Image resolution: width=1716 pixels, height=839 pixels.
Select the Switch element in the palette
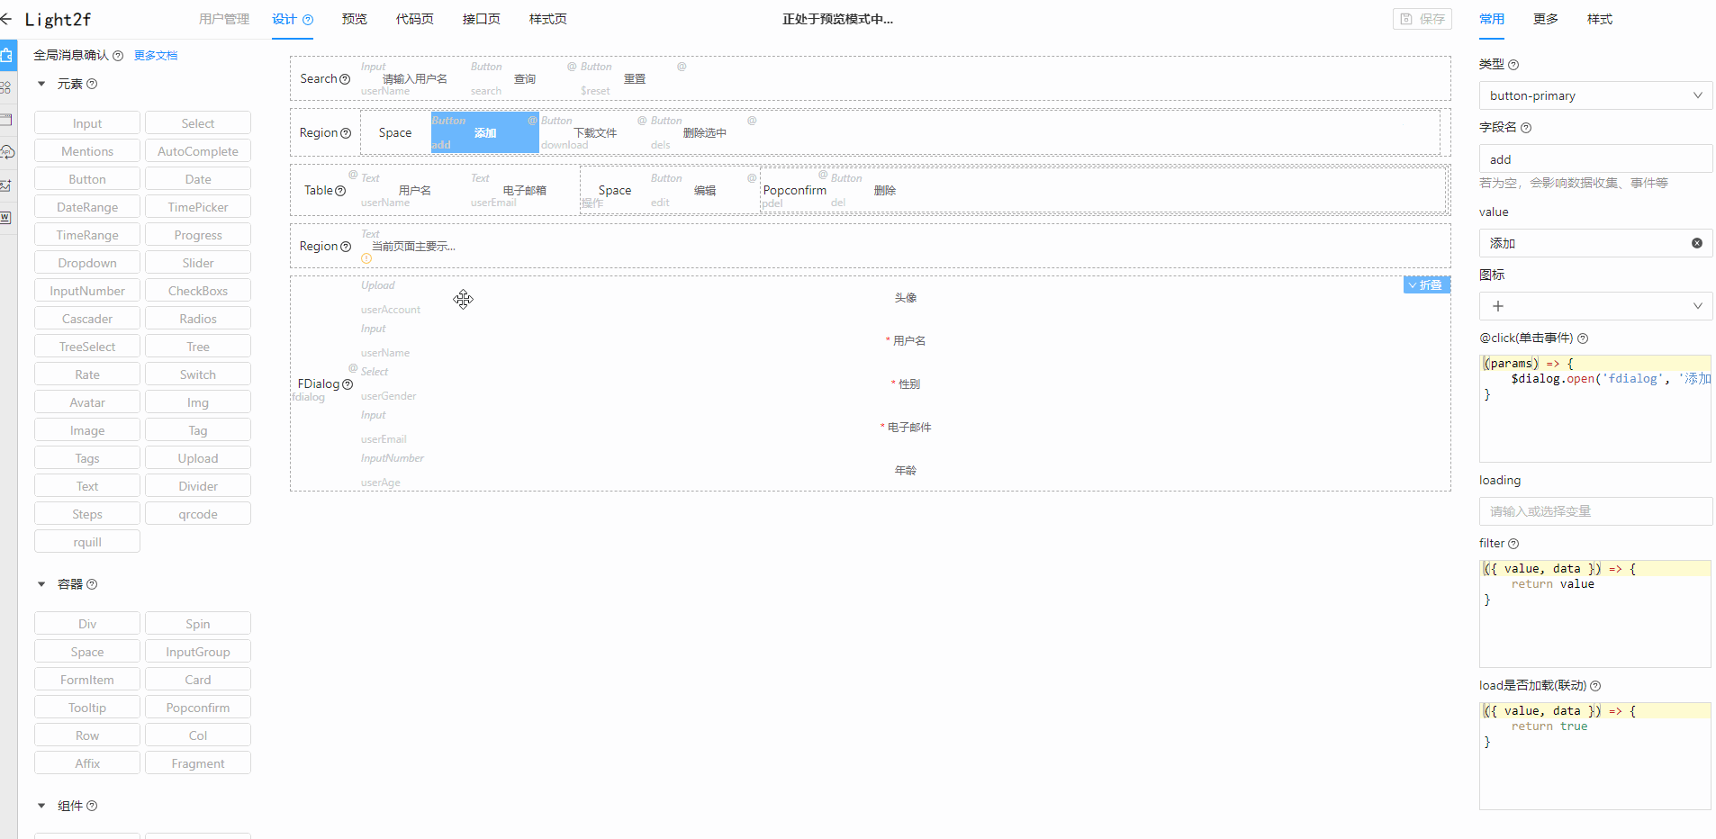click(x=197, y=374)
